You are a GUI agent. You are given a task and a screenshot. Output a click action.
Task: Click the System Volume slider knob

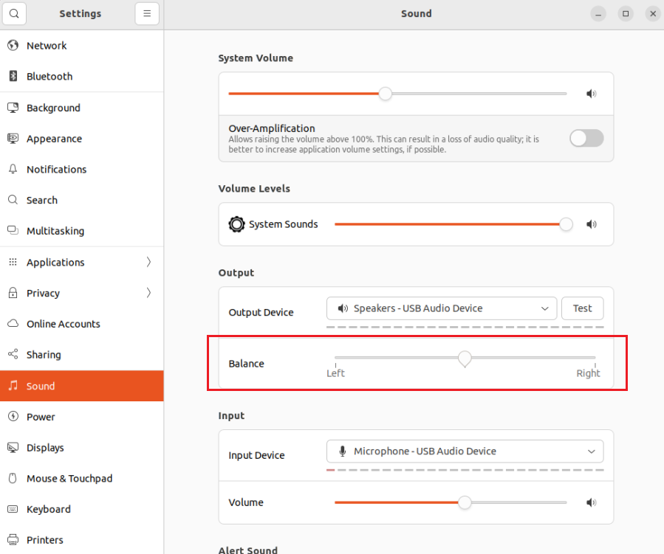tap(385, 94)
